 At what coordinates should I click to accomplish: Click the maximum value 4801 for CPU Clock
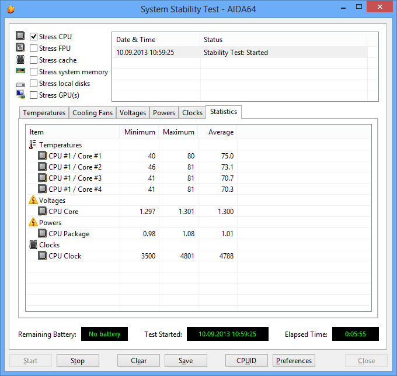click(x=187, y=256)
